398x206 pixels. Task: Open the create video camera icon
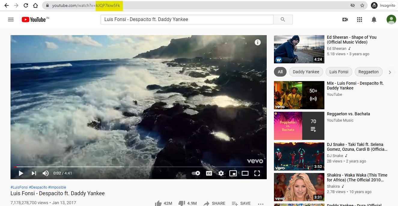345,20
